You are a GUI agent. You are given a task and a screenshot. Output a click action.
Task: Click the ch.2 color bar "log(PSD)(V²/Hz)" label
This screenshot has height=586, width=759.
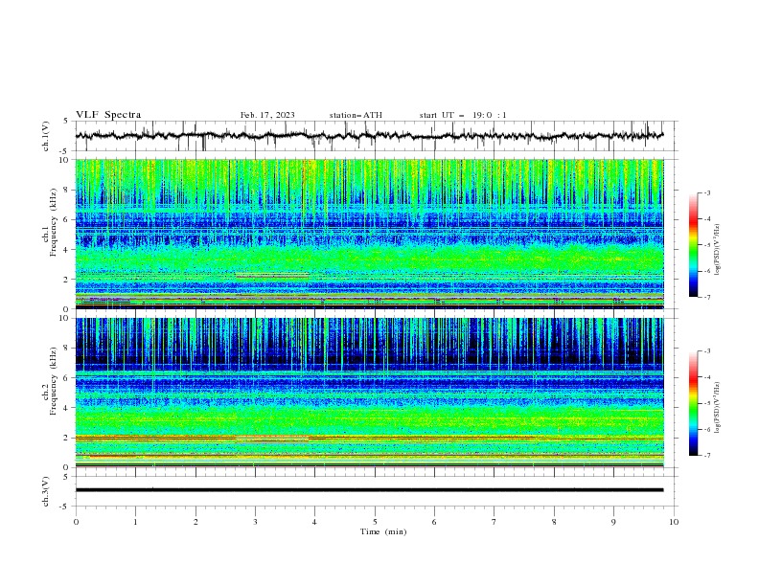[x=718, y=408]
